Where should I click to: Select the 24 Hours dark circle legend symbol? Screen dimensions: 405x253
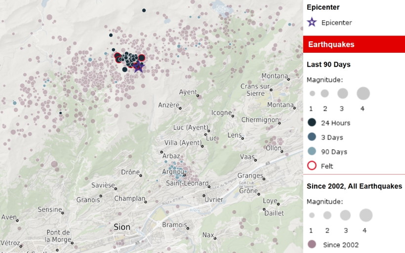[x=312, y=123]
